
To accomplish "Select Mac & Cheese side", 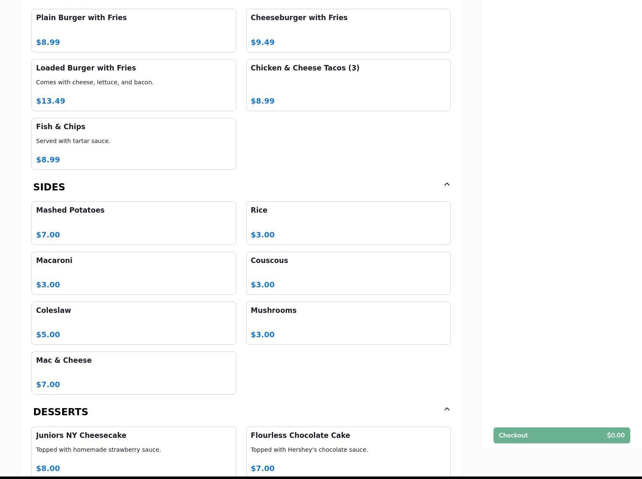I will (x=134, y=373).
